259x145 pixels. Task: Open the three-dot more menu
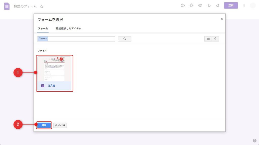[244, 6]
